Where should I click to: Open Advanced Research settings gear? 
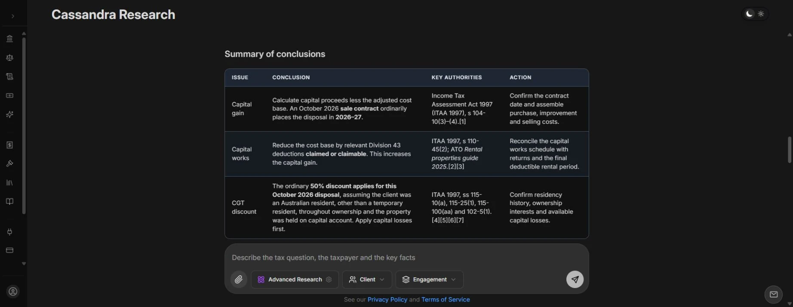pos(329,279)
